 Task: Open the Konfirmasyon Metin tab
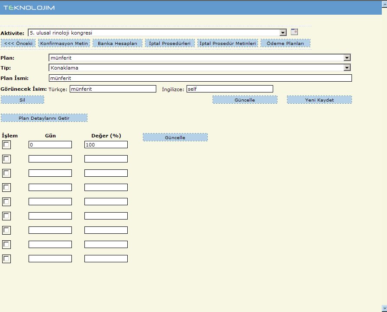64,43
